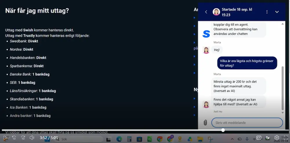This screenshot has width=290, height=143.
Task: Open the chat three-dot options menu
Action: (x=267, y=12)
